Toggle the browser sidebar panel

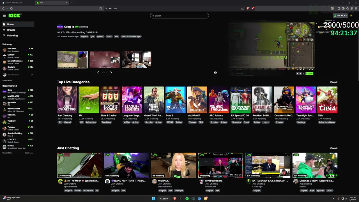tap(339, 8)
